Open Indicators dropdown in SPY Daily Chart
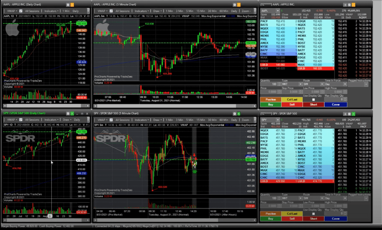The image size is (382, 230). click(x=51, y=120)
